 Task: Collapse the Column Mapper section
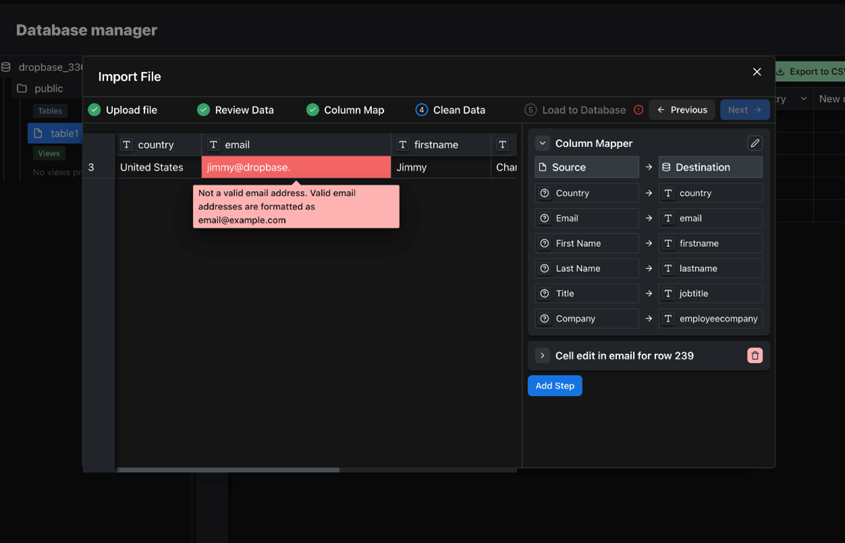[x=543, y=143]
